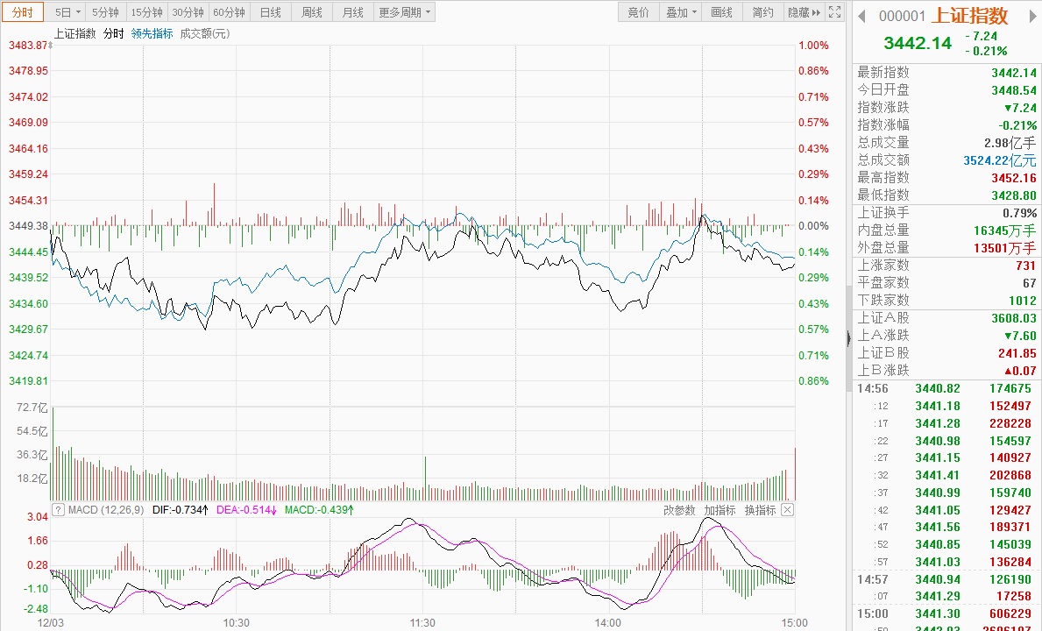This screenshot has width=1042, height=631.
Task: Click the 成交额(元) label
Action: (x=205, y=33)
